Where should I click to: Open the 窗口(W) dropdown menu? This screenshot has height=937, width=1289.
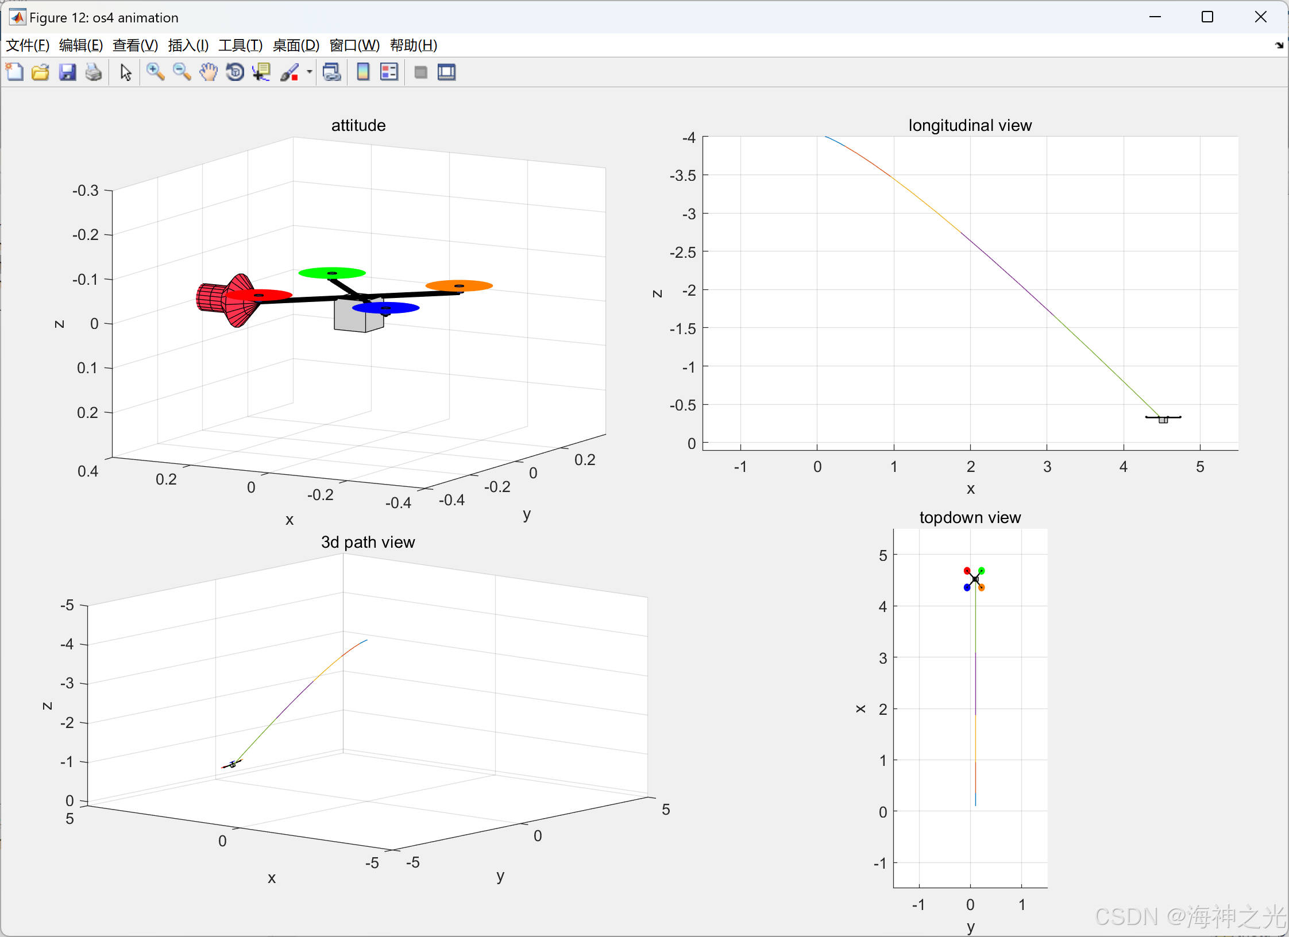pos(354,45)
